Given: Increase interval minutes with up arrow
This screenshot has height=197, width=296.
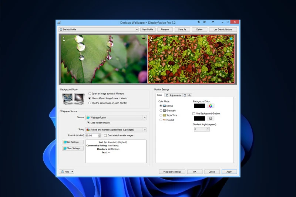Looking at the screenshot, I should [x=99, y=135].
